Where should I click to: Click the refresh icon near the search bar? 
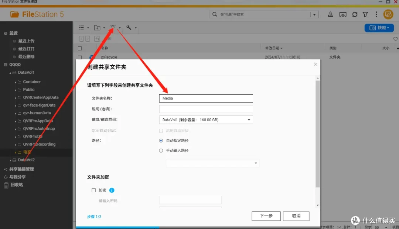click(354, 14)
